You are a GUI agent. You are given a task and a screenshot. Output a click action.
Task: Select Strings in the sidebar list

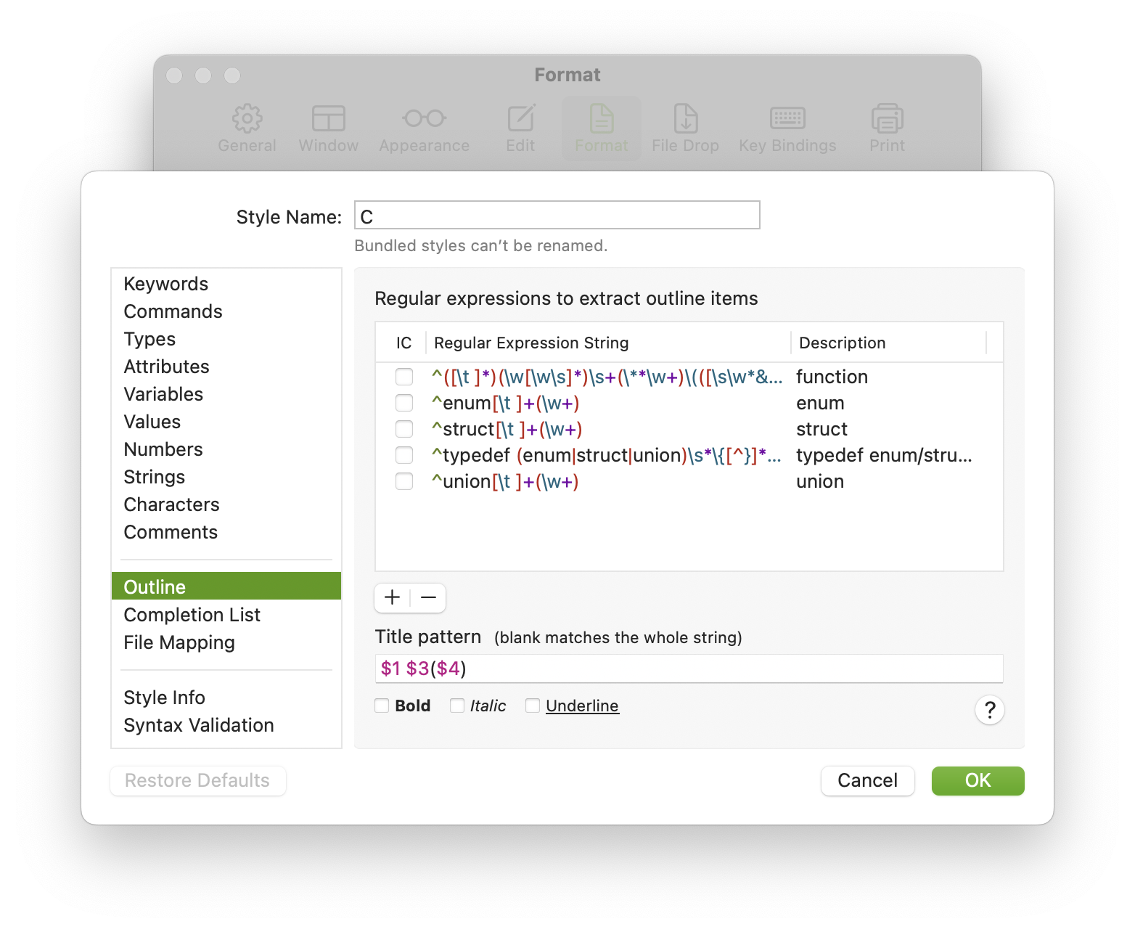(x=226, y=477)
